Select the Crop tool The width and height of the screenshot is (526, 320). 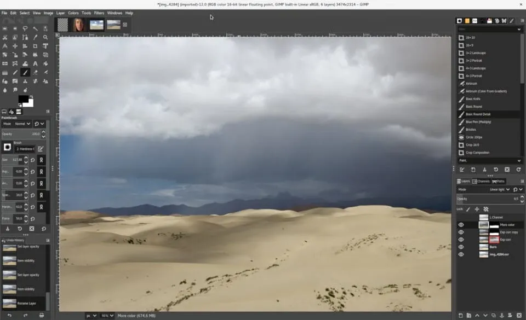coord(34,46)
